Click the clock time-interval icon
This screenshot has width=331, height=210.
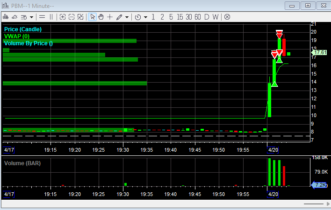pos(138,17)
